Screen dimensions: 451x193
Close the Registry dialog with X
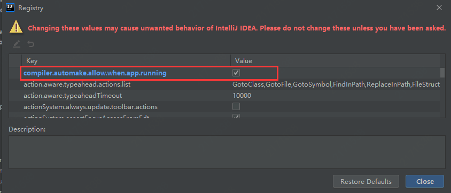pyautogui.click(x=439, y=8)
